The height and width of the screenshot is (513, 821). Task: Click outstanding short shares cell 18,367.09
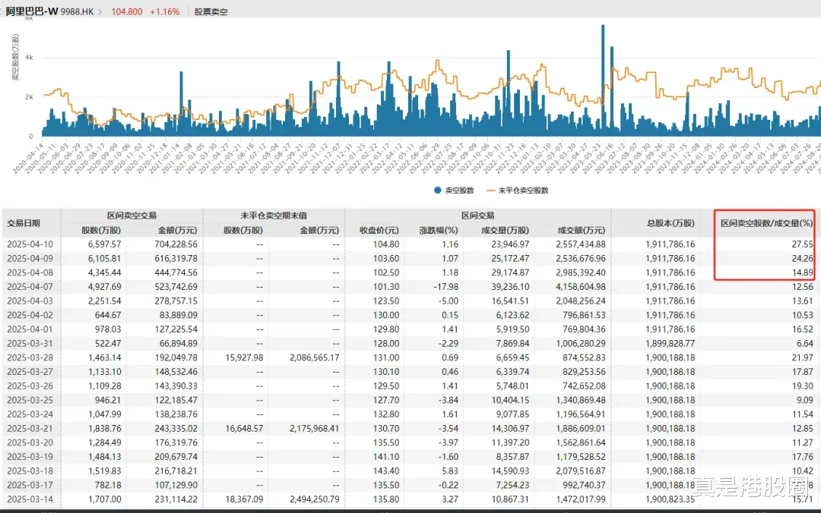click(245, 499)
